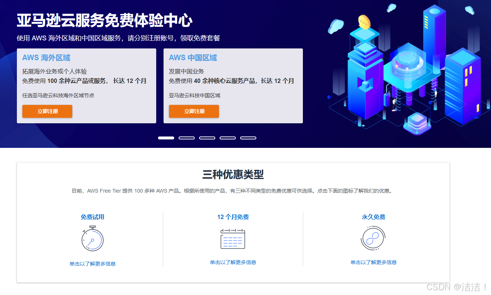491x295 pixels.
Task: Switch to the third carousel slide indicator
Action: click(x=207, y=138)
